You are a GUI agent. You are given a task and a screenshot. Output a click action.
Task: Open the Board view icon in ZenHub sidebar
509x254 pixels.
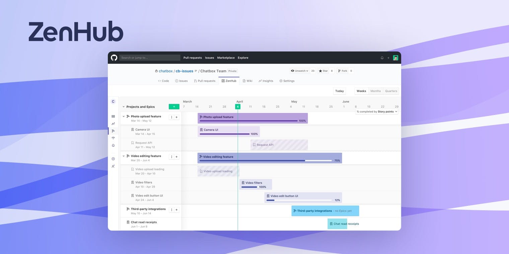(x=113, y=116)
